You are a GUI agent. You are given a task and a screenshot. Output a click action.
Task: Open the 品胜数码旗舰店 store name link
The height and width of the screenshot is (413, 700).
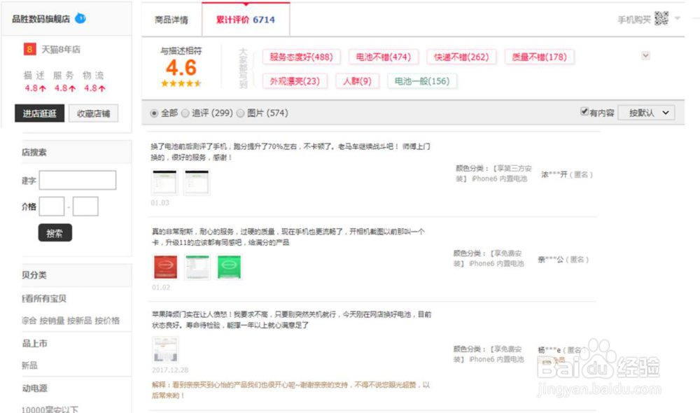point(41,19)
